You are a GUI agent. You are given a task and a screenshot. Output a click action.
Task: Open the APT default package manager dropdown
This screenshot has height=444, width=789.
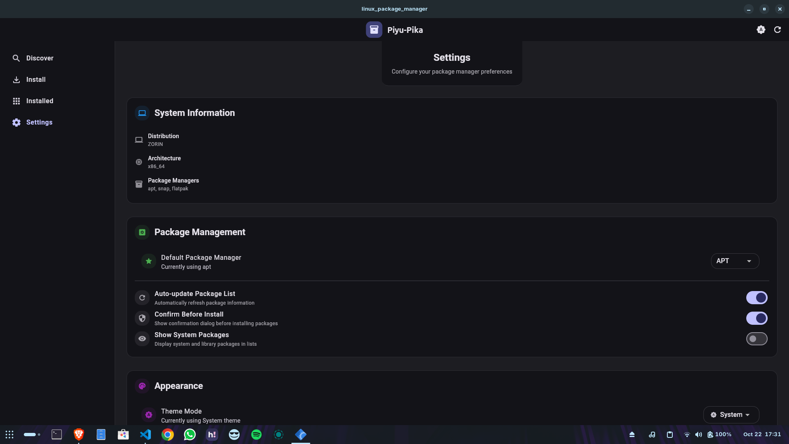pyautogui.click(x=734, y=261)
